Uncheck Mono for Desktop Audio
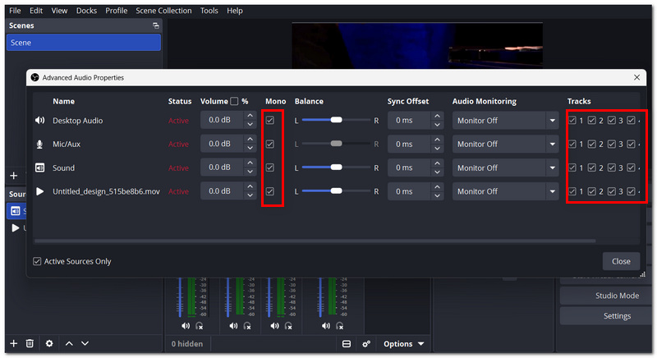The image size is (657, 358). pos(270,121)
